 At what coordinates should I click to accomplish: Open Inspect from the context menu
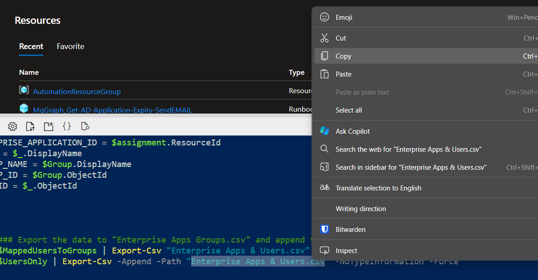pyautogui.click(x=346, y=251)
